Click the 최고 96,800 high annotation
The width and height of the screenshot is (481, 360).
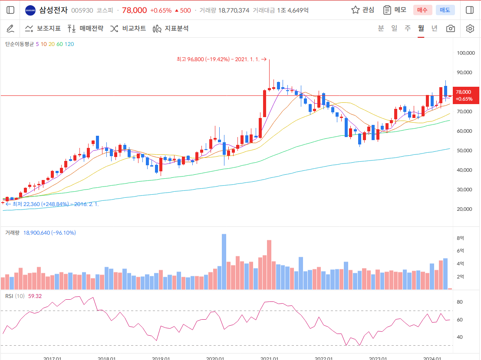point(221,59)
